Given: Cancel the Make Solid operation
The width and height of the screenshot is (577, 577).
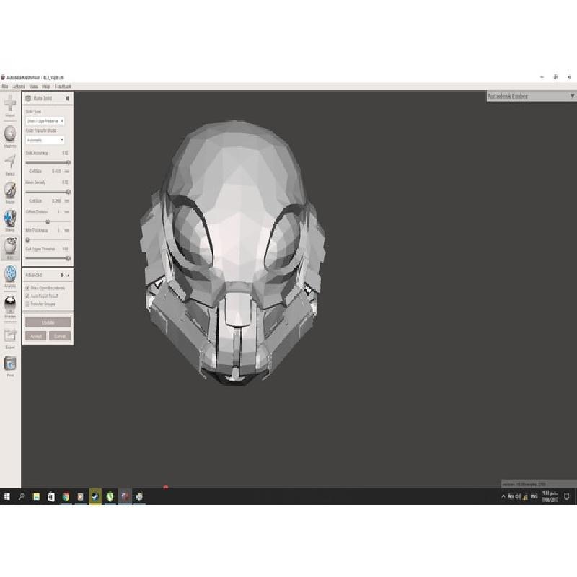Looking at the screenshot, I should (x=60, y=336).
